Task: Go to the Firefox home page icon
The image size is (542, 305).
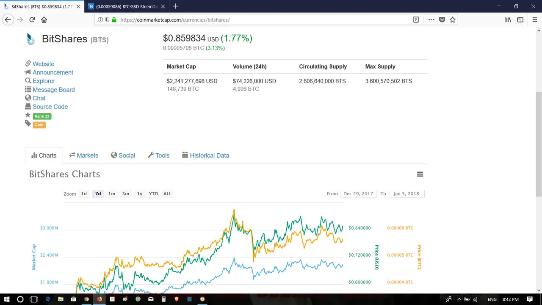Action: coord(44,19)
